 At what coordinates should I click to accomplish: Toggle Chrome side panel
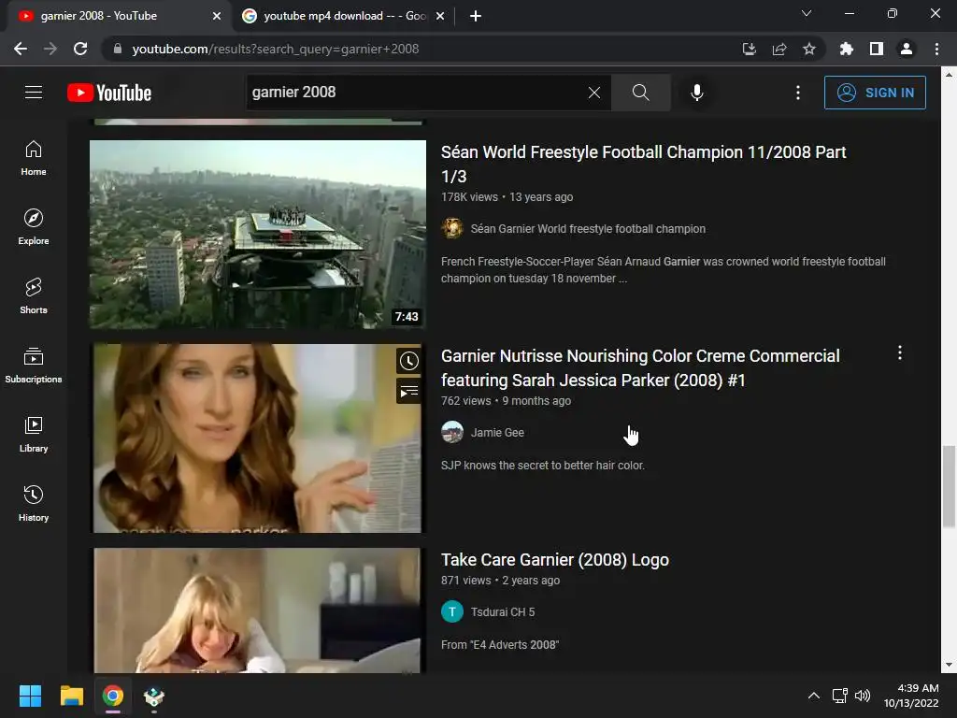coord(877,49)
